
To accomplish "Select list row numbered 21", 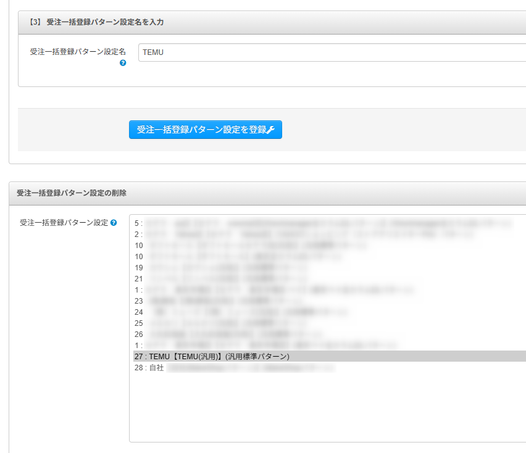I will click(x=330, y=278).
